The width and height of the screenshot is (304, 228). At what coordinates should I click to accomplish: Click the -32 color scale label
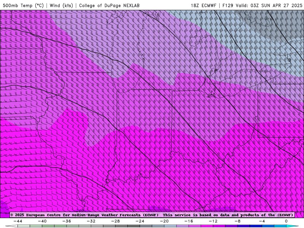point(91,221)
